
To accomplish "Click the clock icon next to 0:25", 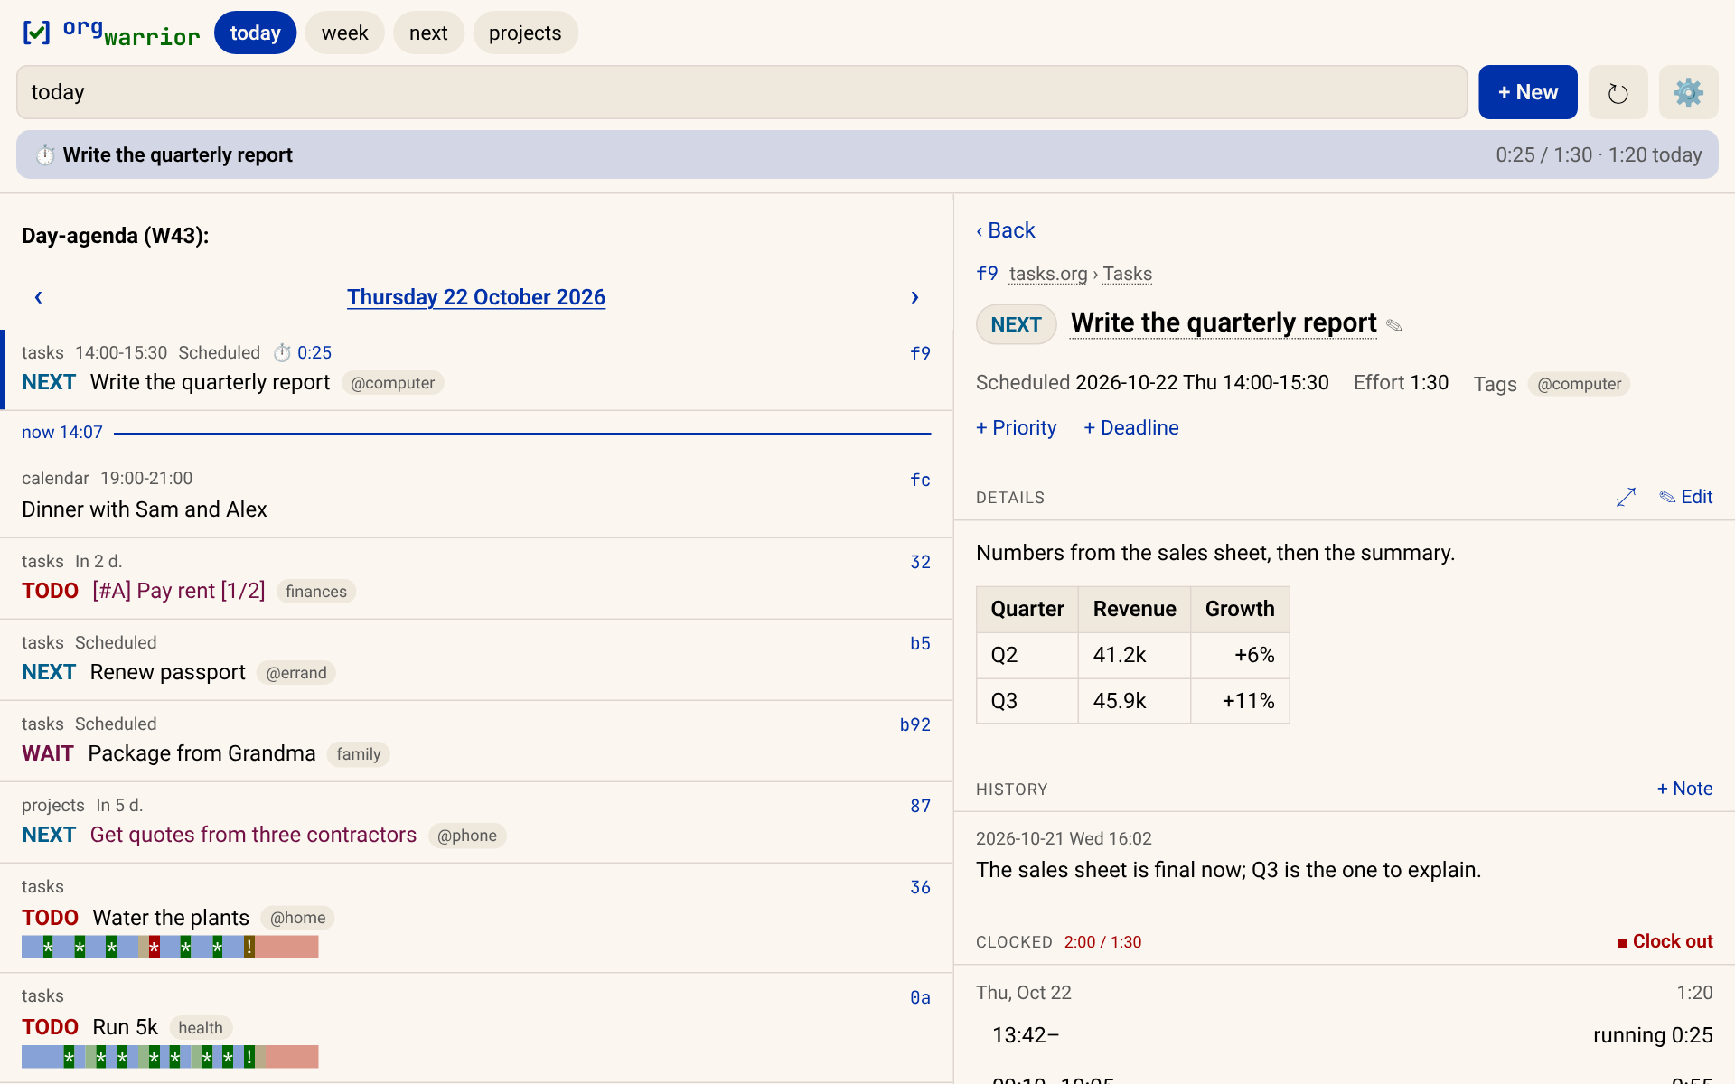I will [x=282, y=352].
